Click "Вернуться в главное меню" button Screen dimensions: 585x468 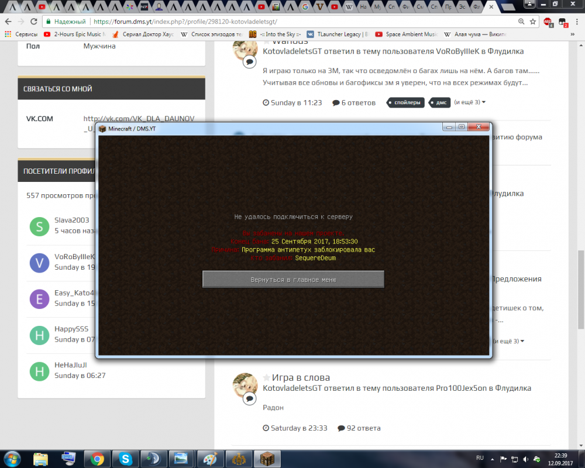point(293,280)
